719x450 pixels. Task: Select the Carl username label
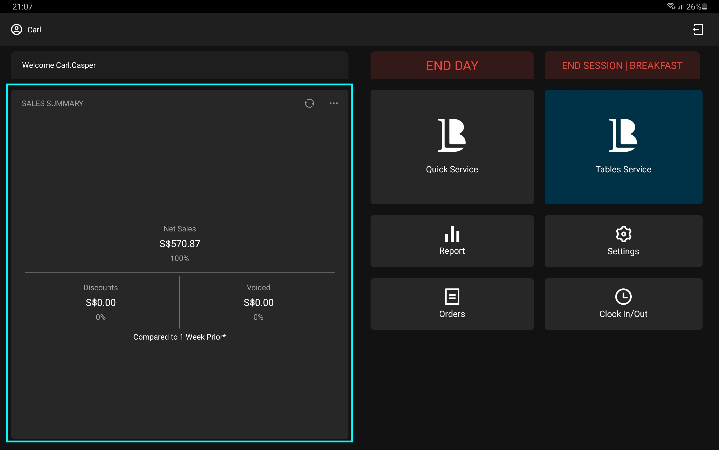click(x=34, y=30)
